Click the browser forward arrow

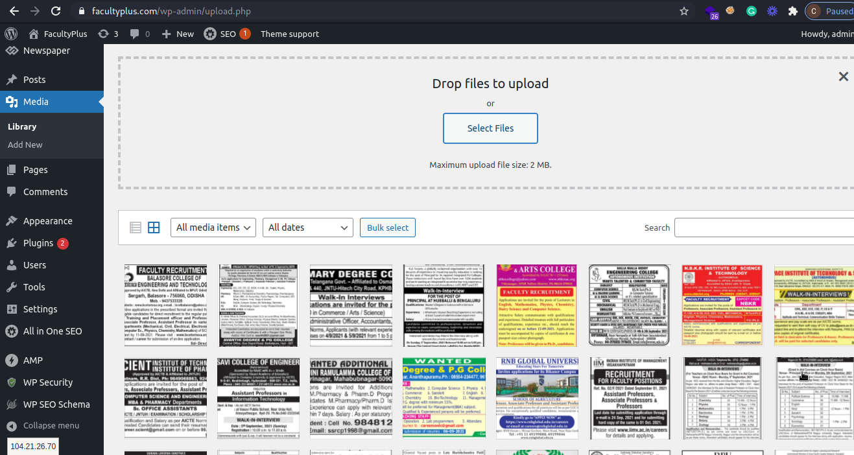[x=35, y=11]
